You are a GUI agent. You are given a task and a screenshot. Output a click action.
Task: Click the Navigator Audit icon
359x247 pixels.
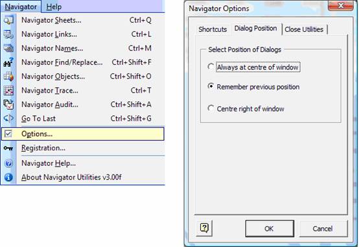[x=8, y=104]
